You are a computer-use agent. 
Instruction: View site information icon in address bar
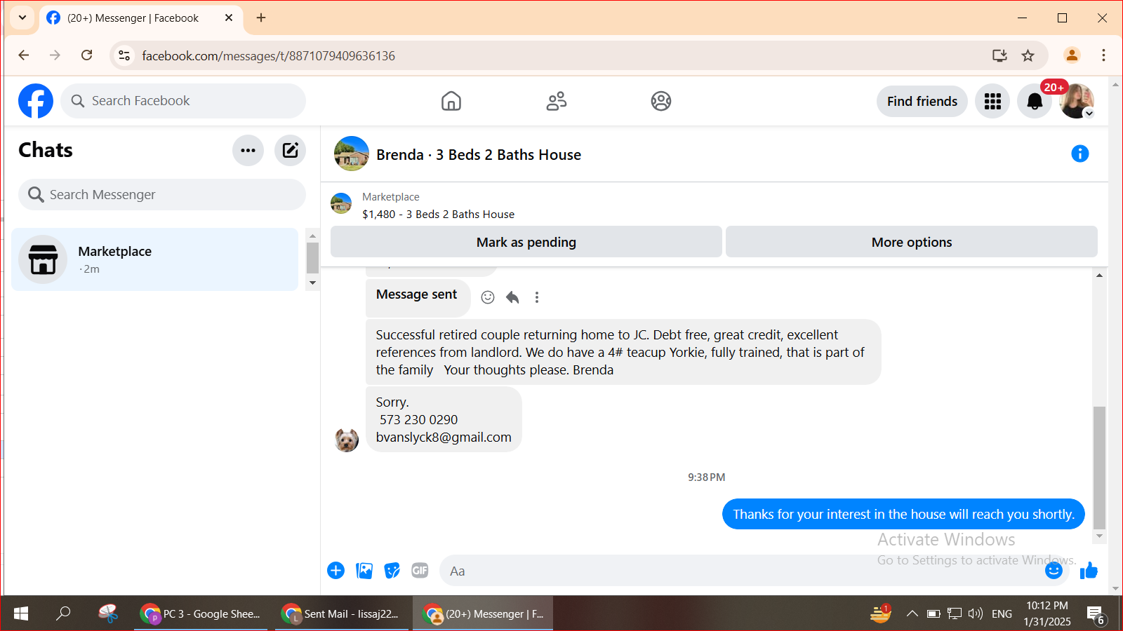coord(124,55)
